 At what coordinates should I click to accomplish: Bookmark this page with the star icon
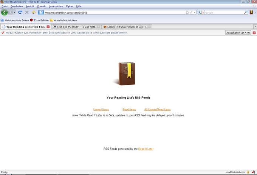pos(187,12)
